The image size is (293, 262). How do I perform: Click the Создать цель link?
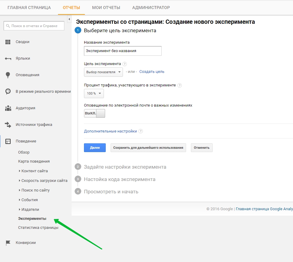tap(152, 72)
